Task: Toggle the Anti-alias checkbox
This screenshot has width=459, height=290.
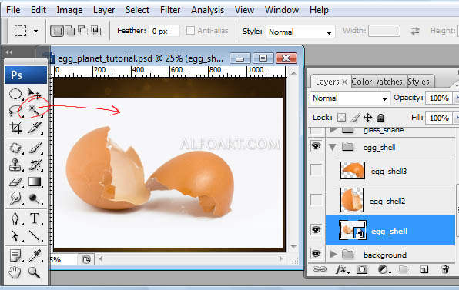Action: pyautogui.click(x=190, y=31)
